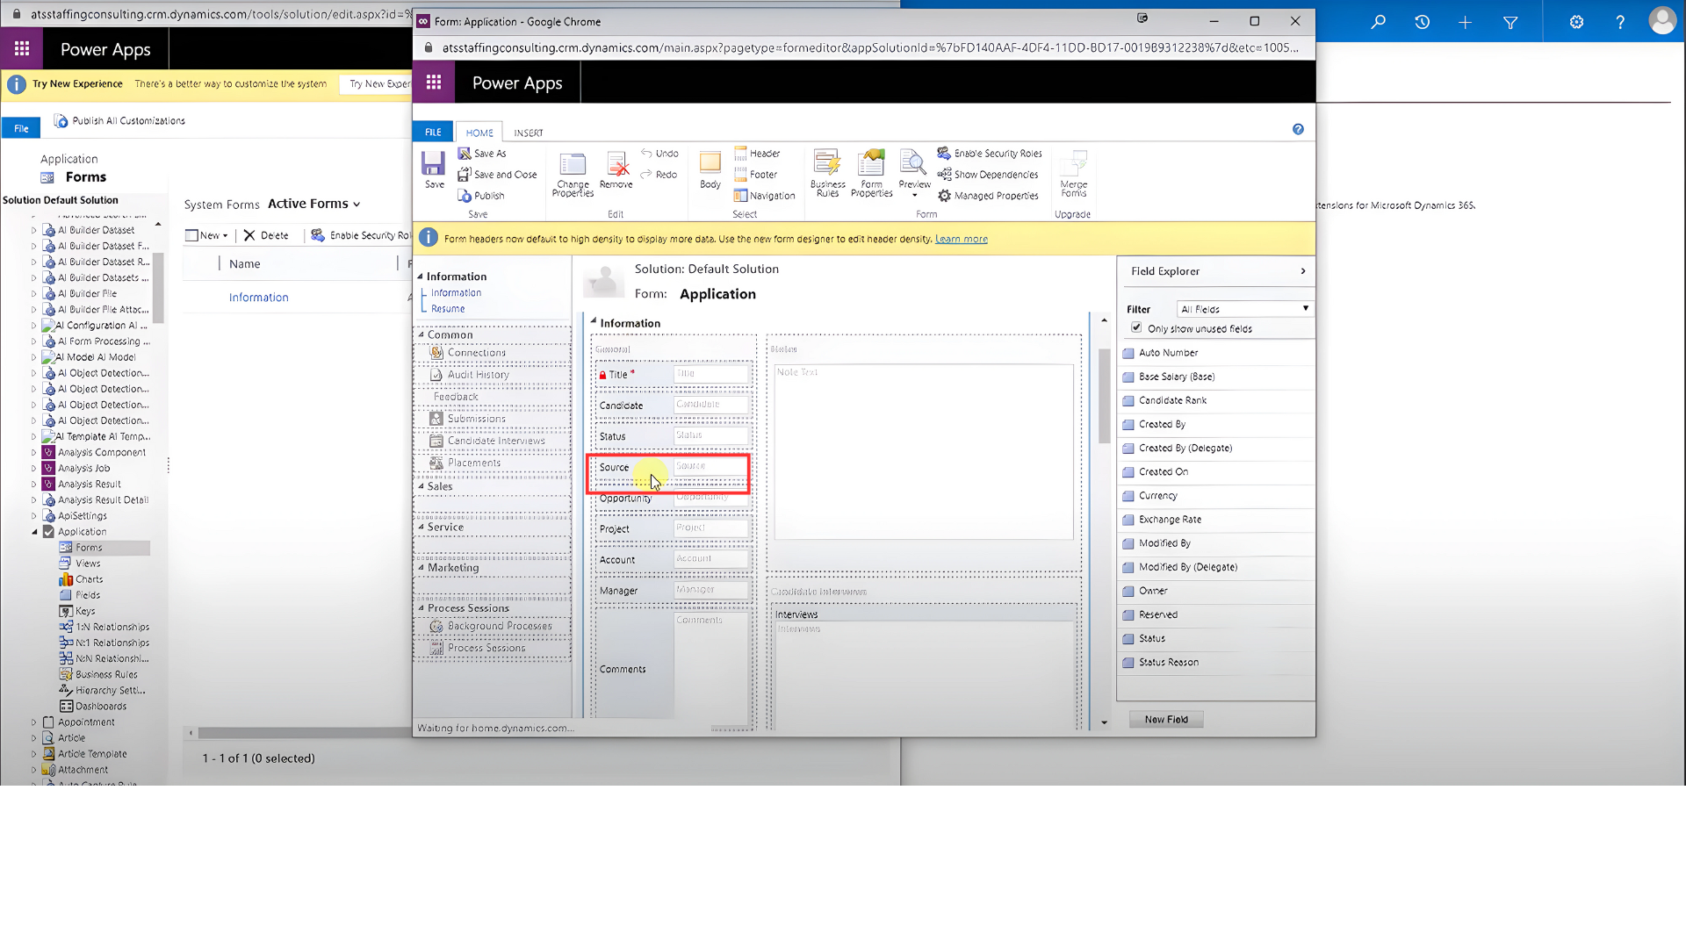The image size is (1686, 948).
Task: Select Navigation in the ribbon Select group
Action: (764, 196)
